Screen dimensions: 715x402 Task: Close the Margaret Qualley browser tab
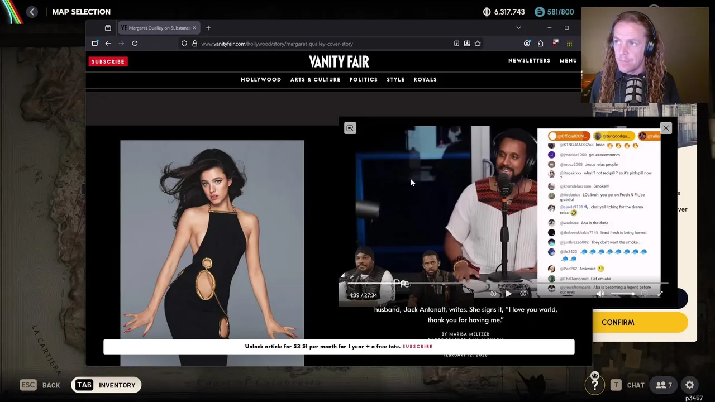pyautogui.click(x=194, y=28)
